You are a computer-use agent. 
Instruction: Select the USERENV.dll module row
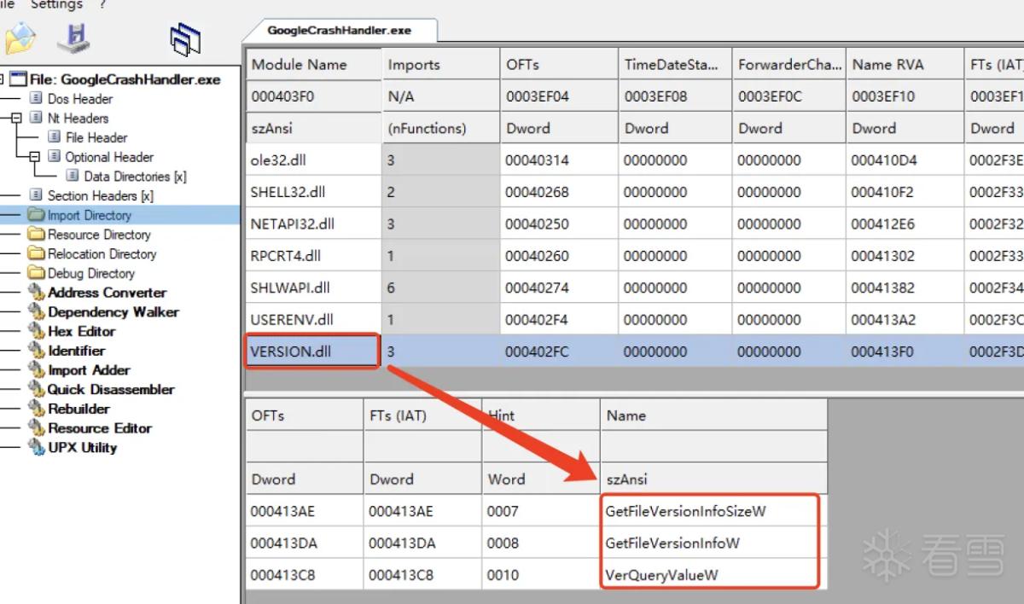pyautogui.click(x=635, y=320)
